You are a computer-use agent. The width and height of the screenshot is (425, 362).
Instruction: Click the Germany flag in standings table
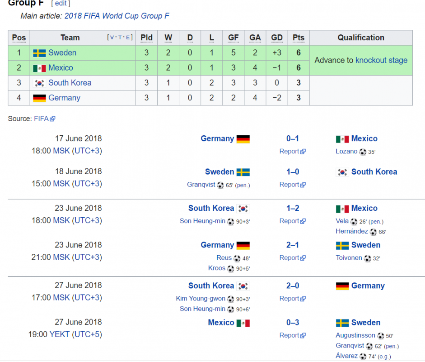[x=39, y=98]
